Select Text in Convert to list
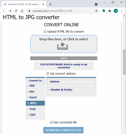The width and height of the screenshot is (126, 134). 35,109
